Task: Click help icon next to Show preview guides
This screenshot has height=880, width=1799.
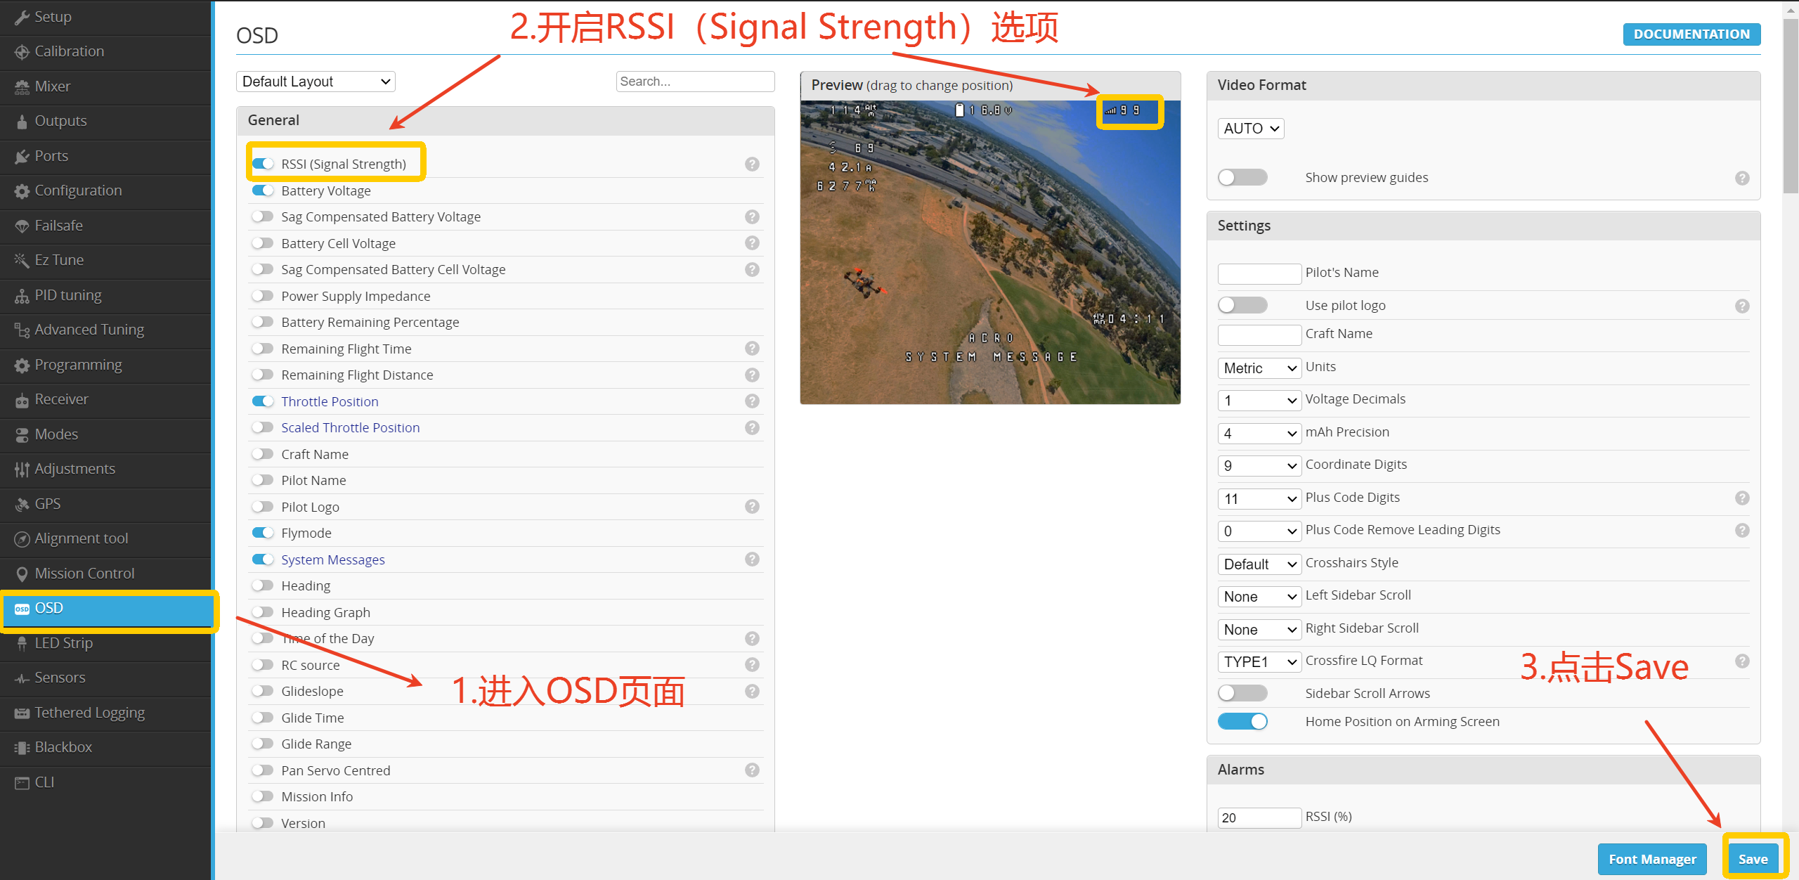Action: coord(1742,178)
